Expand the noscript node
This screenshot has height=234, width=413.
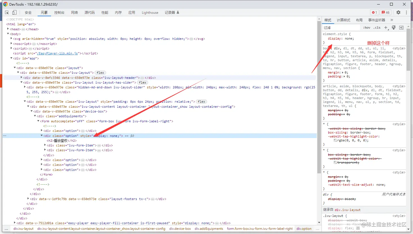pos(12,43)
